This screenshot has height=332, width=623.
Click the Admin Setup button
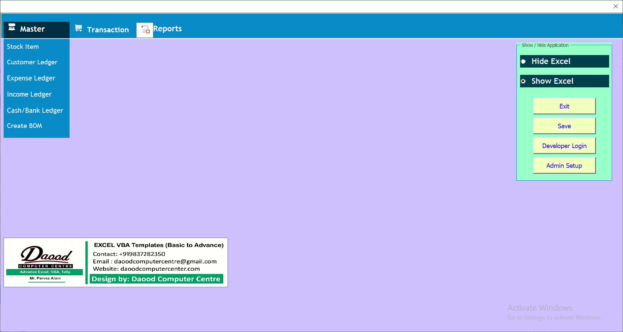pyautogui.click(x=564, y=166)
